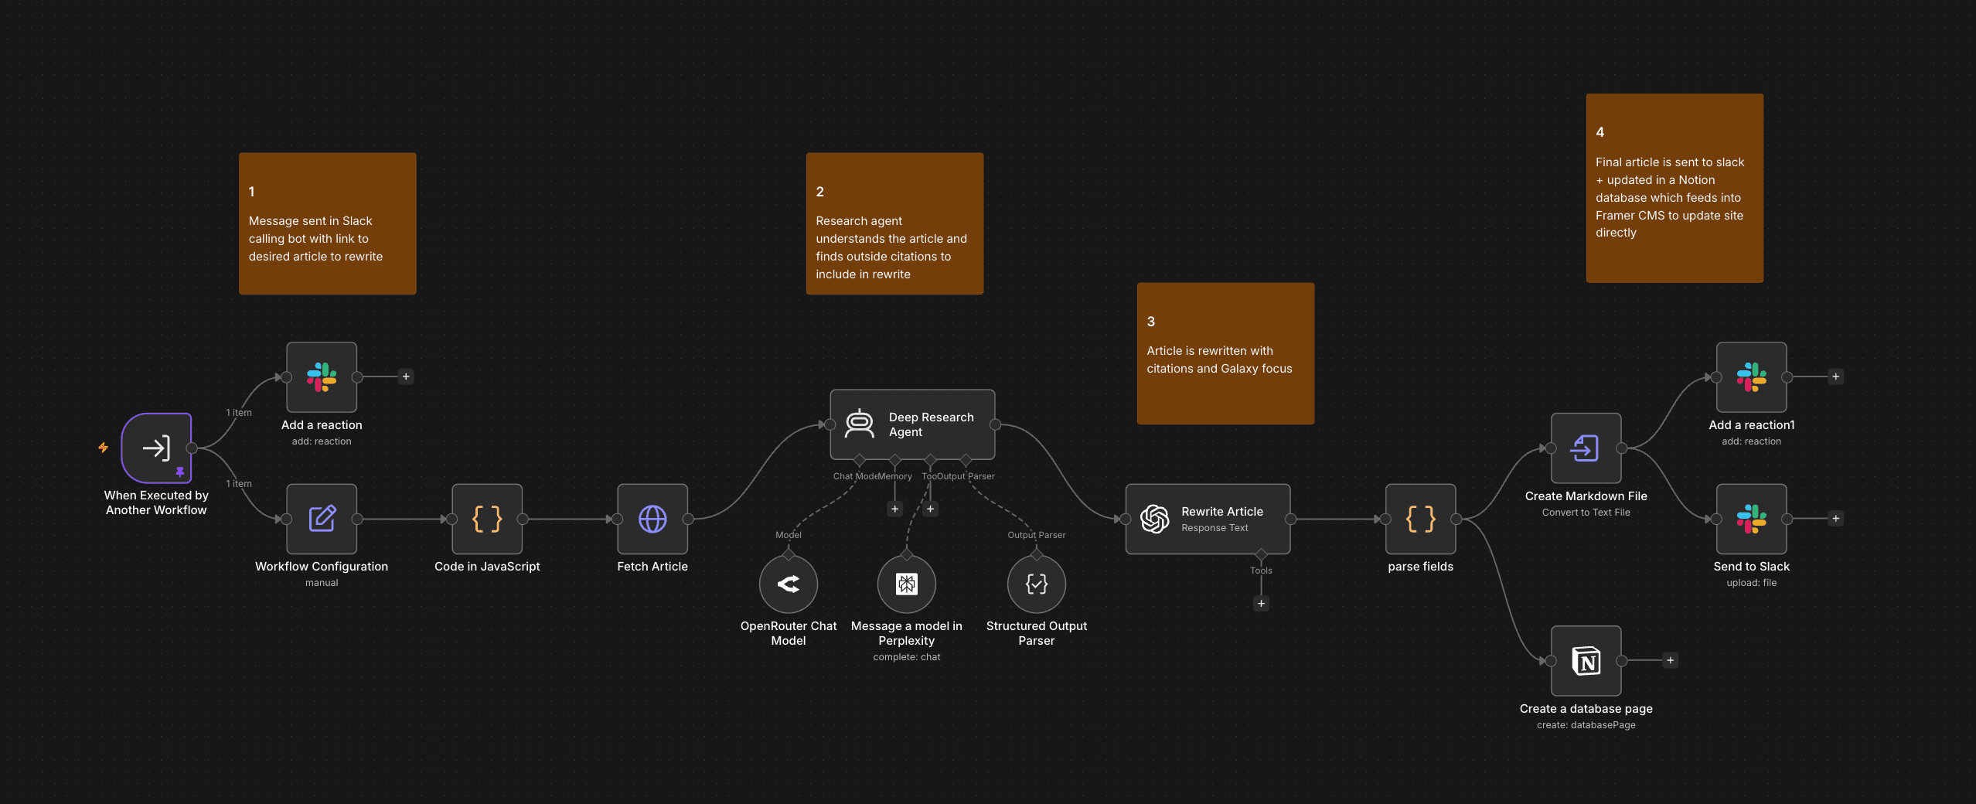Add Tool sub-node to Deep Research Agent
This screenshot has height=804, width=1976.
pos(931,509)
